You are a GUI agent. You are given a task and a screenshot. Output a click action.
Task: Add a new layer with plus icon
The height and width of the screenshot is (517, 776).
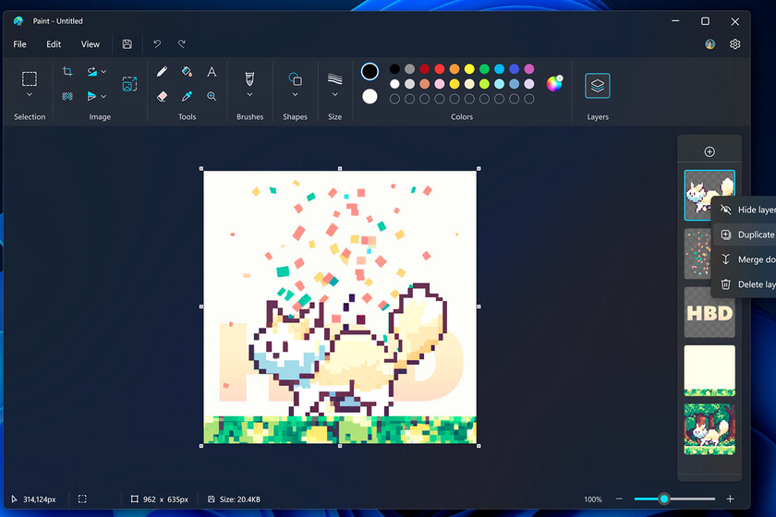coord(709,151)
